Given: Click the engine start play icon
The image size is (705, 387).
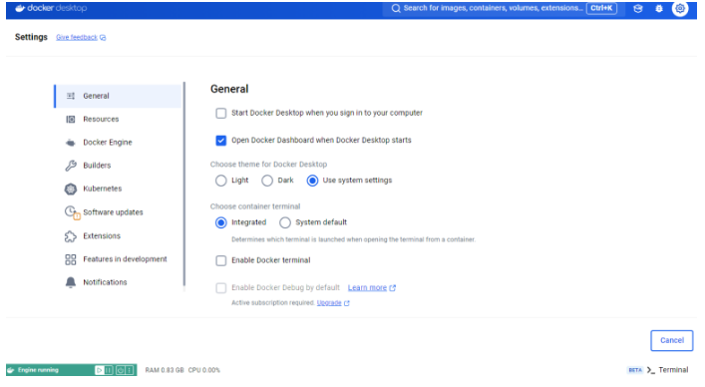Looking at the screenshot, I should (99, 370).
